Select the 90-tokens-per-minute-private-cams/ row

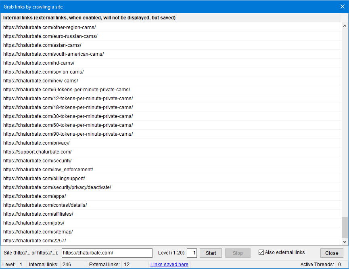[171, 134]
